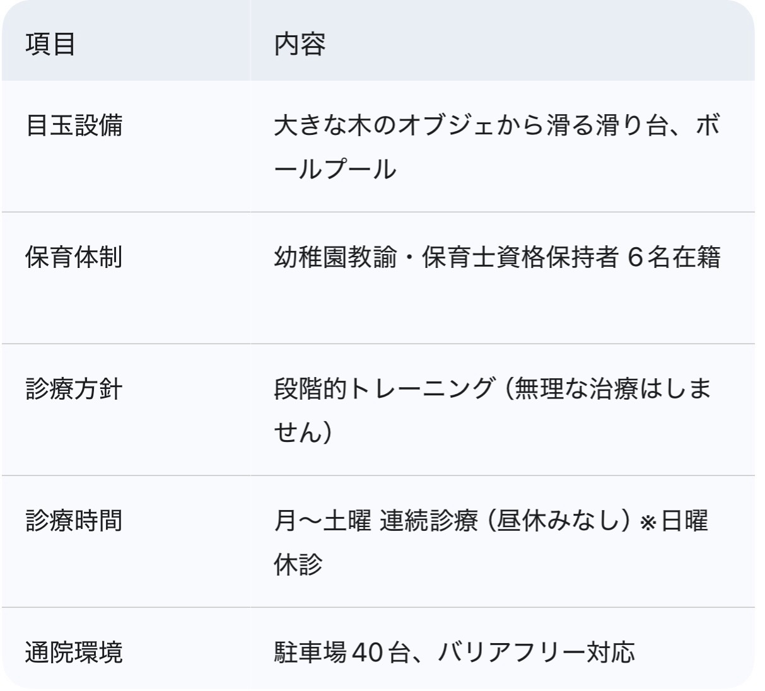Click the text ６名在籍
765x691 pixels.
point(674,257)
